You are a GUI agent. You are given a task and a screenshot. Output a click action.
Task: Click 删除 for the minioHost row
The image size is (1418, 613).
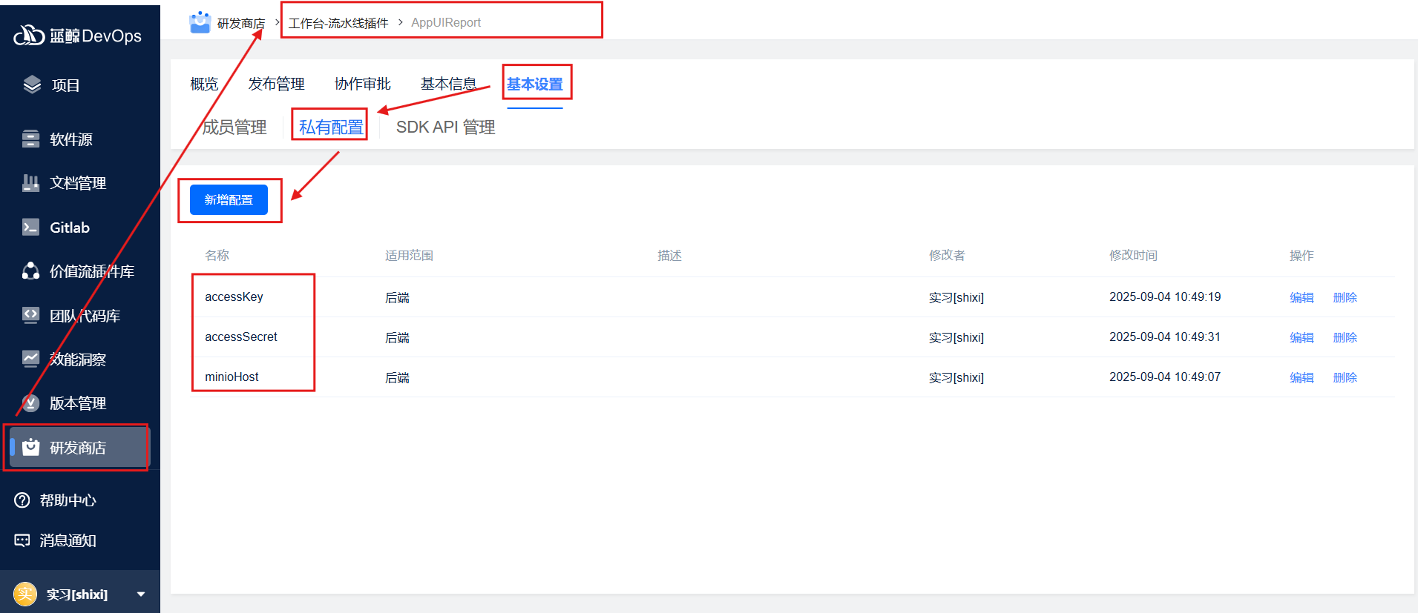click(x=1345, y=377)
